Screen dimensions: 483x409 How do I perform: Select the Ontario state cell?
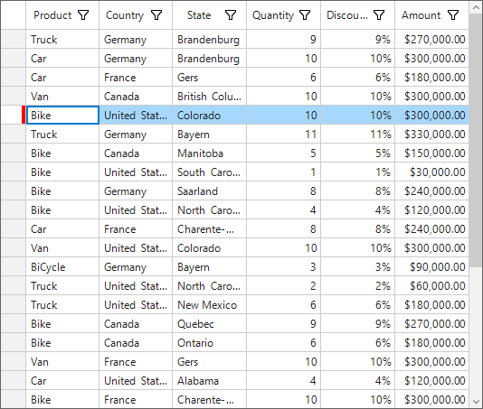tap(210, 343)
